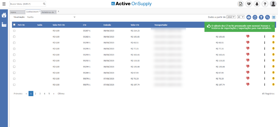Go to Primeiro page link

tap(18, 94)
